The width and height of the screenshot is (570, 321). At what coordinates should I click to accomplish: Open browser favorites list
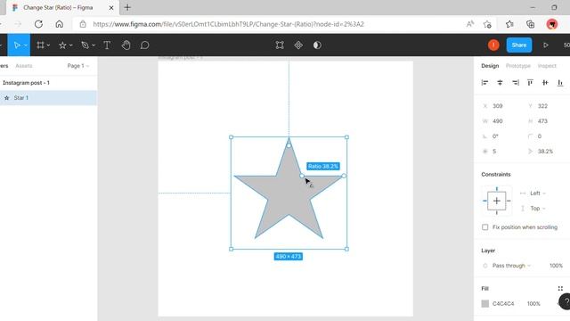509,24
